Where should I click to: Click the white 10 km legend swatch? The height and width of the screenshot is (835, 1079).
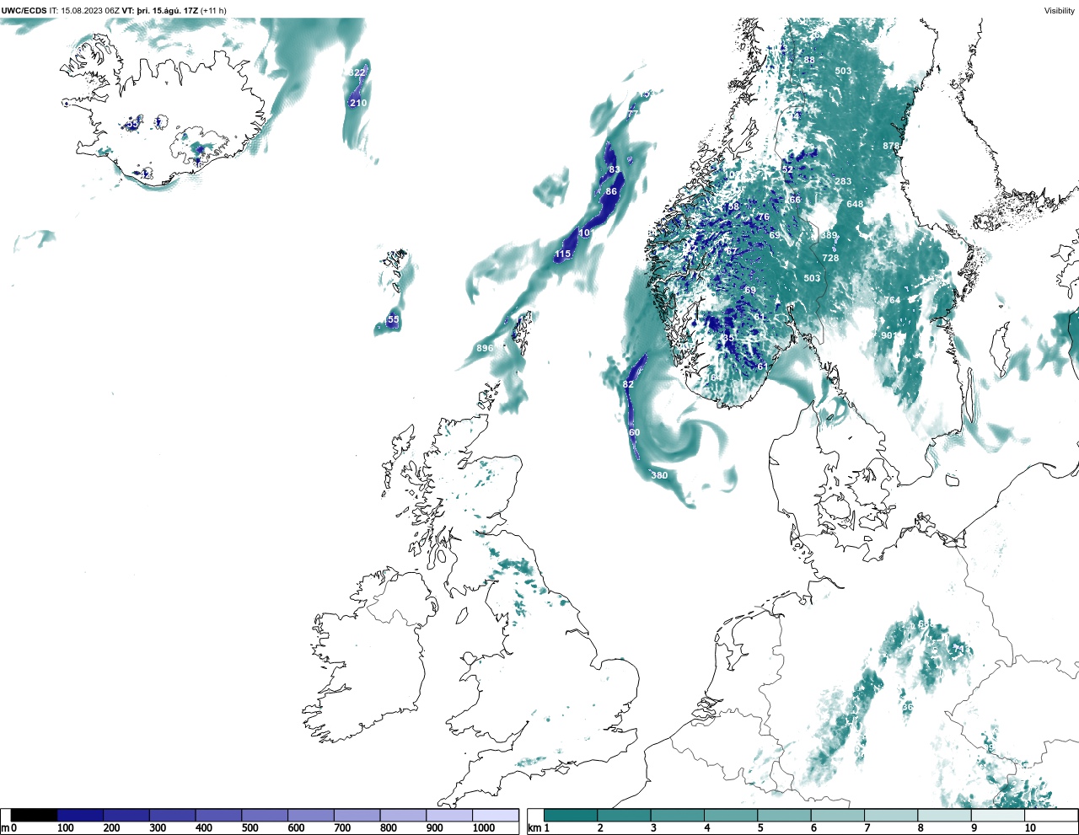(x=1050, y=816)
